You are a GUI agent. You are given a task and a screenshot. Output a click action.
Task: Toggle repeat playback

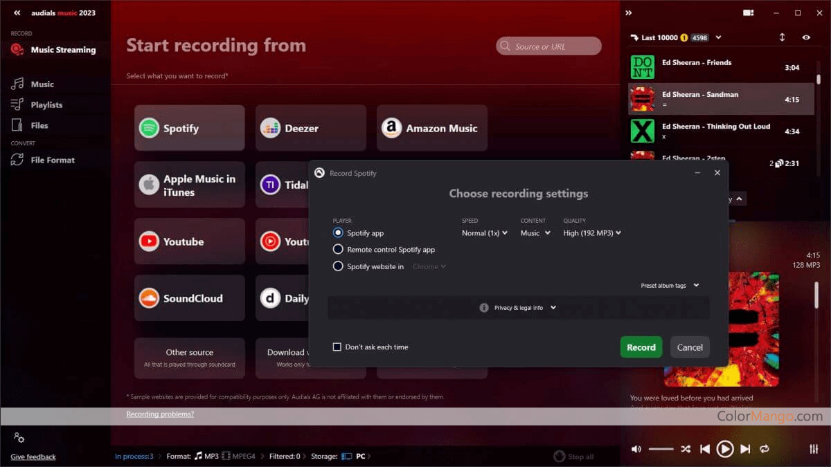click(x=765, y=449)
